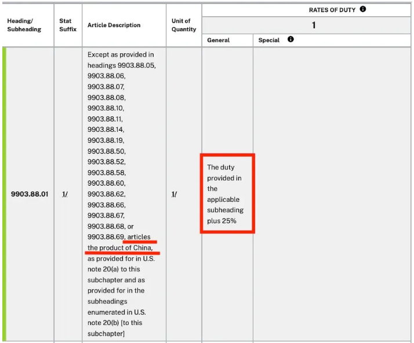Click the Stat Suffix column header

(68, 25)
